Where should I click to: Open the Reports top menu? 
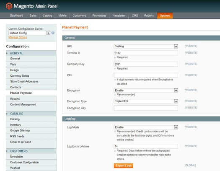click(149, 16)
